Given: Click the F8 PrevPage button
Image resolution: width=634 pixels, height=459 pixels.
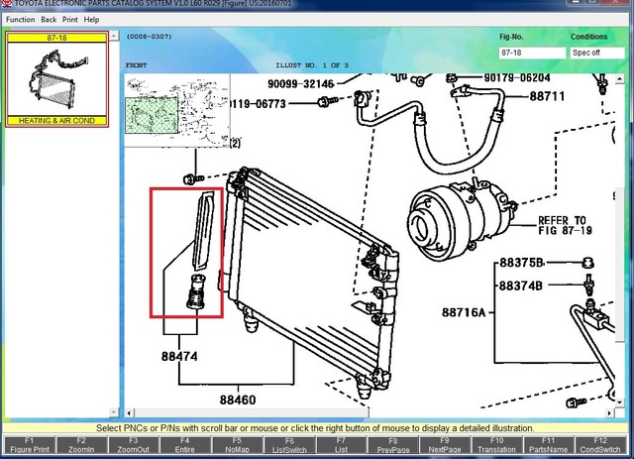Looking at the screenshot, I should click(x=393, y=445).
